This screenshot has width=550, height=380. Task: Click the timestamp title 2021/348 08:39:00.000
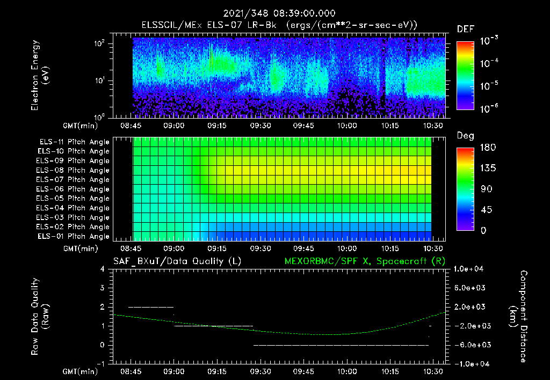point(279,13)
